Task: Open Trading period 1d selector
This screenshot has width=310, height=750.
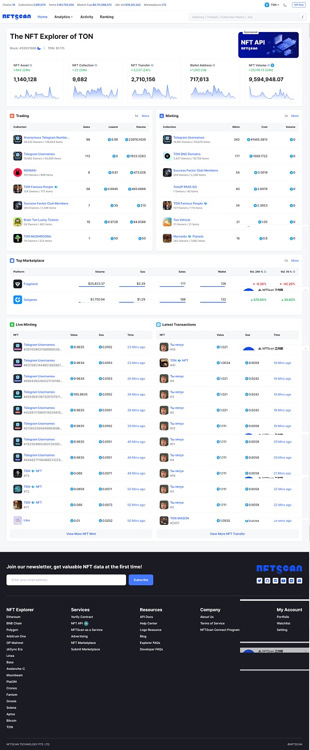Action: click(136, 116)
